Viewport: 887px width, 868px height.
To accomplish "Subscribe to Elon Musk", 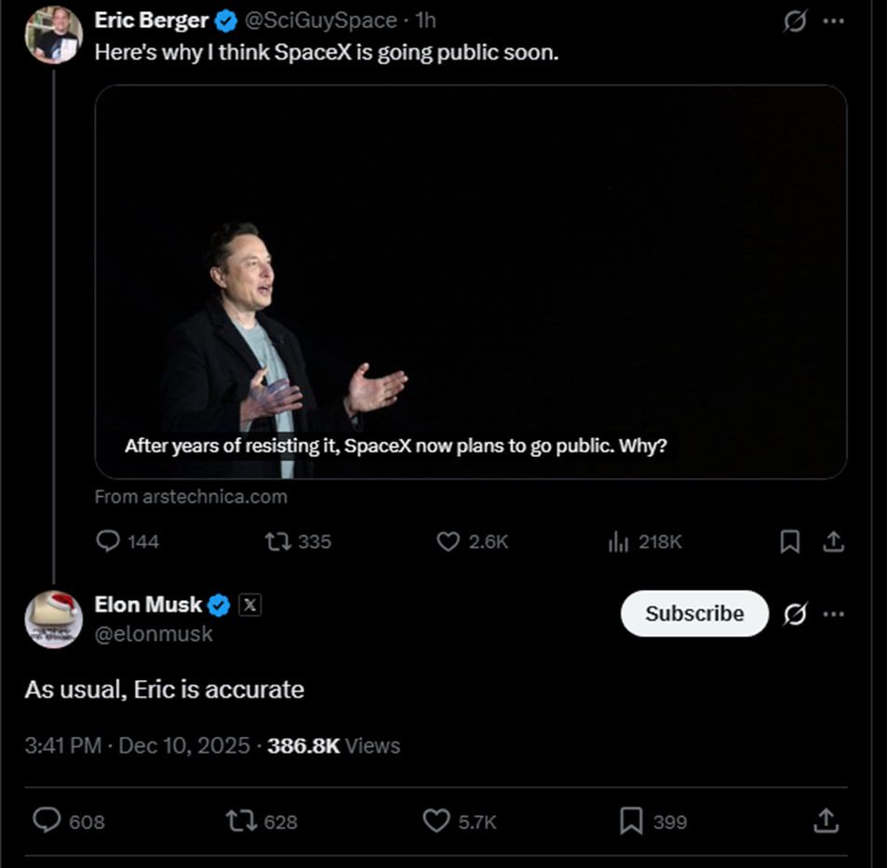I will coord(694,614).
